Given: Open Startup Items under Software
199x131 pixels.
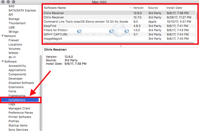Looking at the screenshot, I should click(x=18, y=125).
